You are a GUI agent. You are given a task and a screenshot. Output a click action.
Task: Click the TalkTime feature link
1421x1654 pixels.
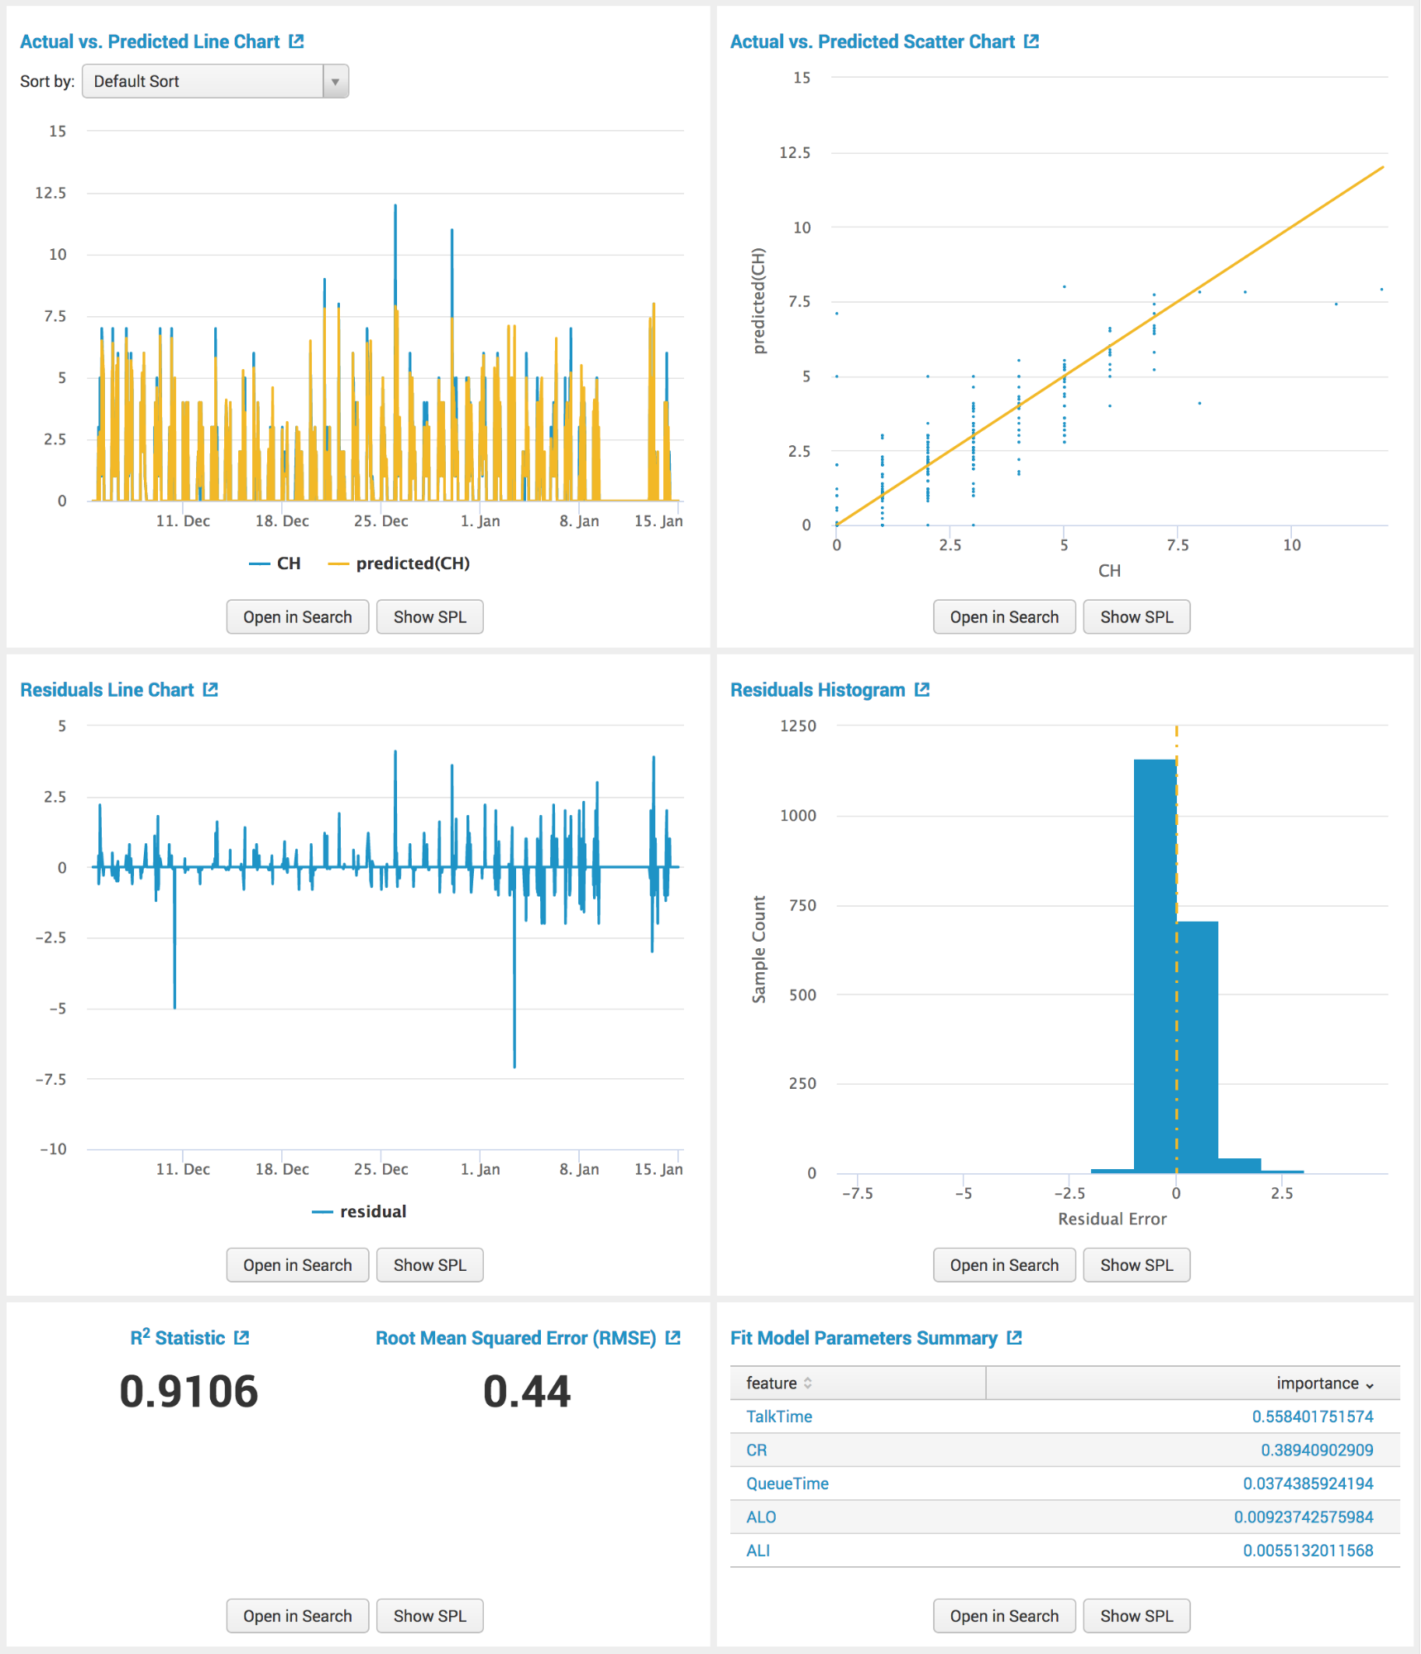[778, 1417]
